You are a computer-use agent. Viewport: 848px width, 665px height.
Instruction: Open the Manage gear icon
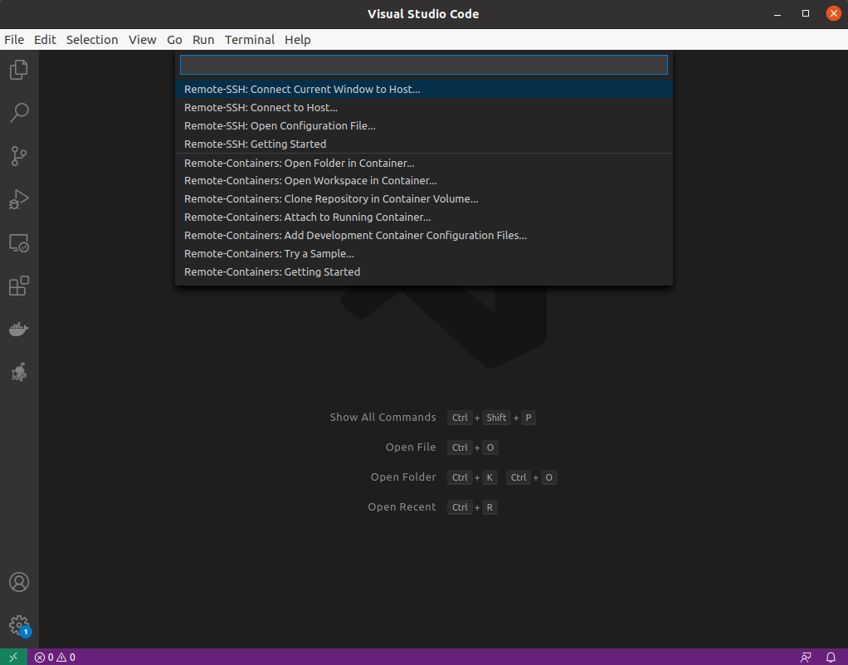click(19, 625)
